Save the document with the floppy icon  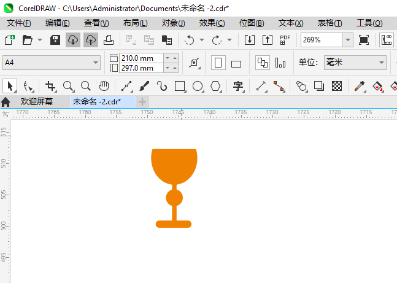coord(55,40)
